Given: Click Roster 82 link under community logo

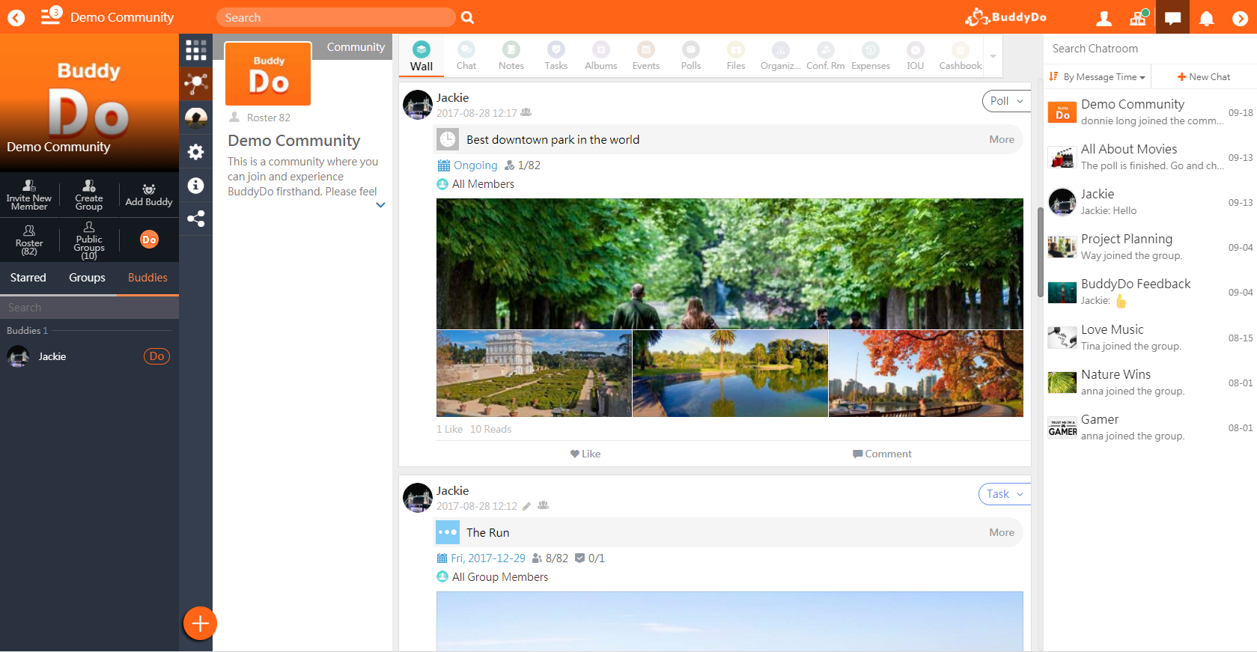Looking at the screenshot, I should coord(260,118).
